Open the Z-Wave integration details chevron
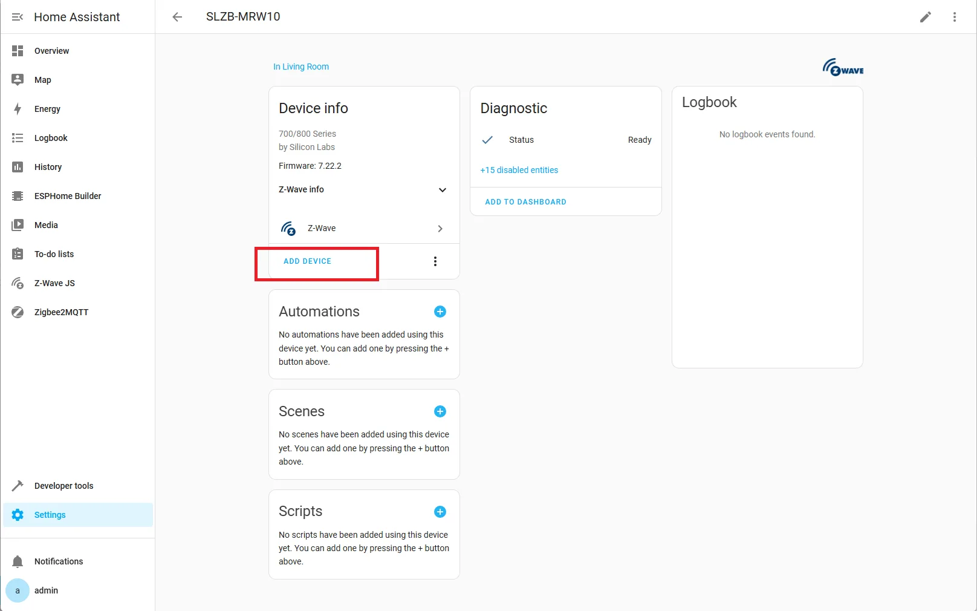This screenshot has height=611, width=977. pos(440,228)
